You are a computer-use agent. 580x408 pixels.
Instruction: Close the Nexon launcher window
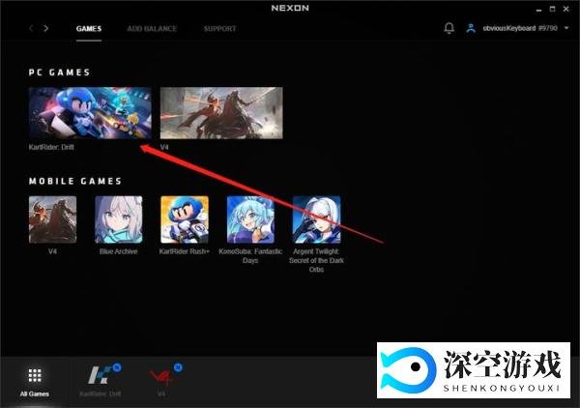point(565,9)
